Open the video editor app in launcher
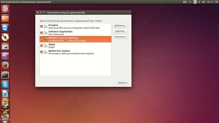This screenshot has width=219, height=123. tap(5, 56)
